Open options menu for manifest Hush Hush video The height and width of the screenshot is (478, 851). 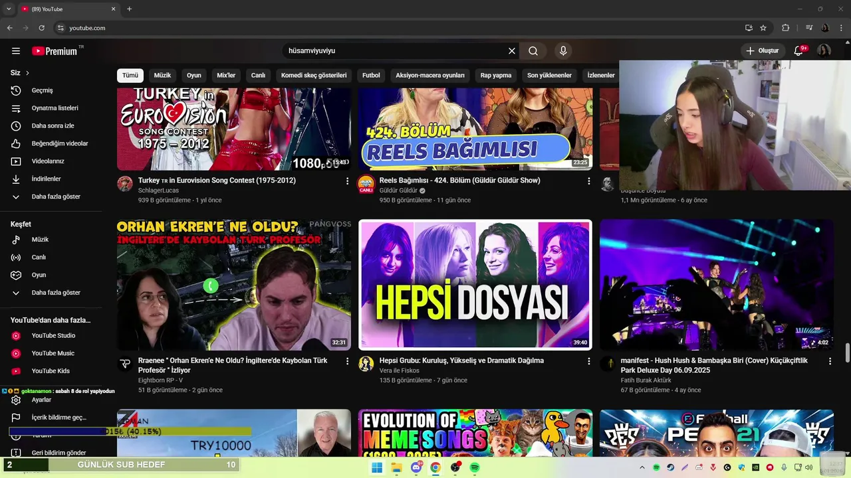[x=830, y=361]
